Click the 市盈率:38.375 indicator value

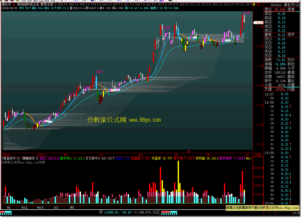(162, 158)
